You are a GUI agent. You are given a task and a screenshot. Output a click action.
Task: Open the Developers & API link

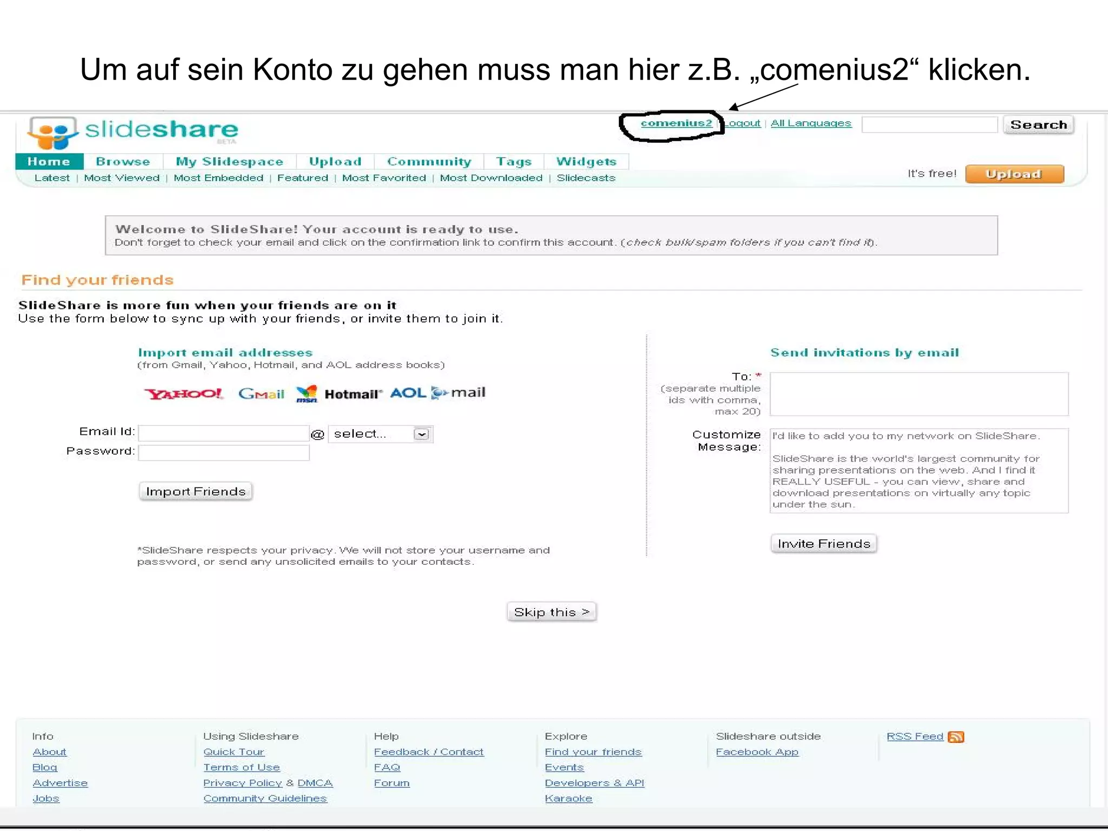tap(595, 783)
